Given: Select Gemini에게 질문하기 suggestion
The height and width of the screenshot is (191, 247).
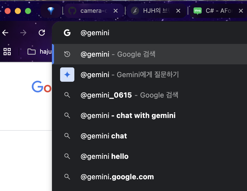Looking at the screenshot, I should point(149,75).
